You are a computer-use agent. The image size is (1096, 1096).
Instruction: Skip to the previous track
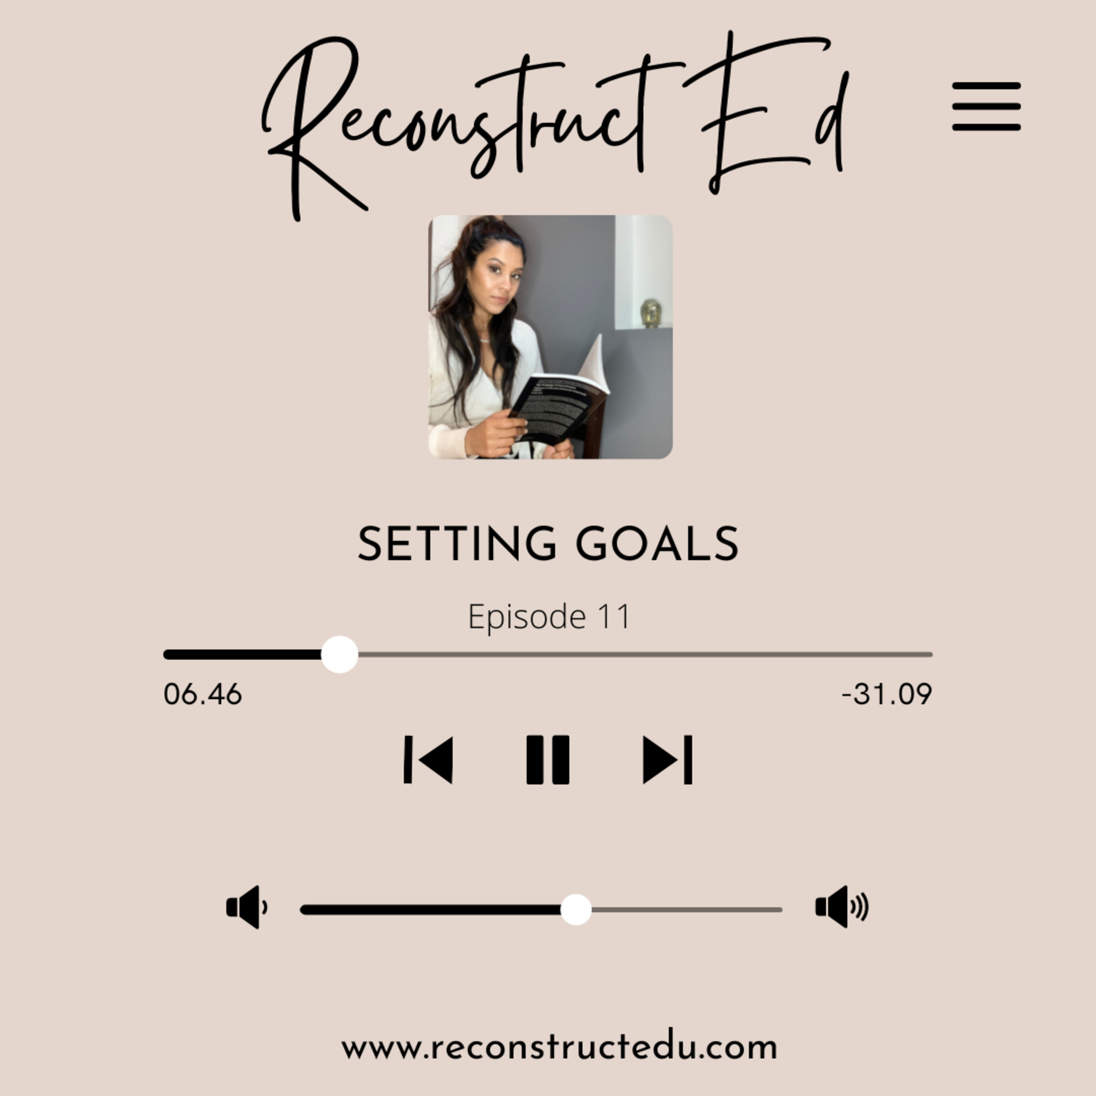tap(428, 760)
